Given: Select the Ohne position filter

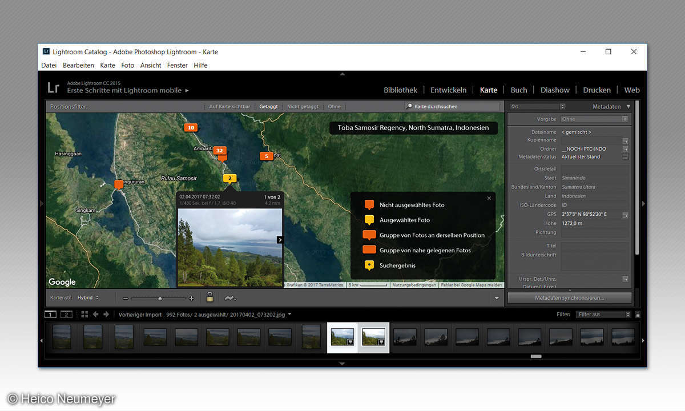Looking at the screenshot, I should [x=334, y=107].
